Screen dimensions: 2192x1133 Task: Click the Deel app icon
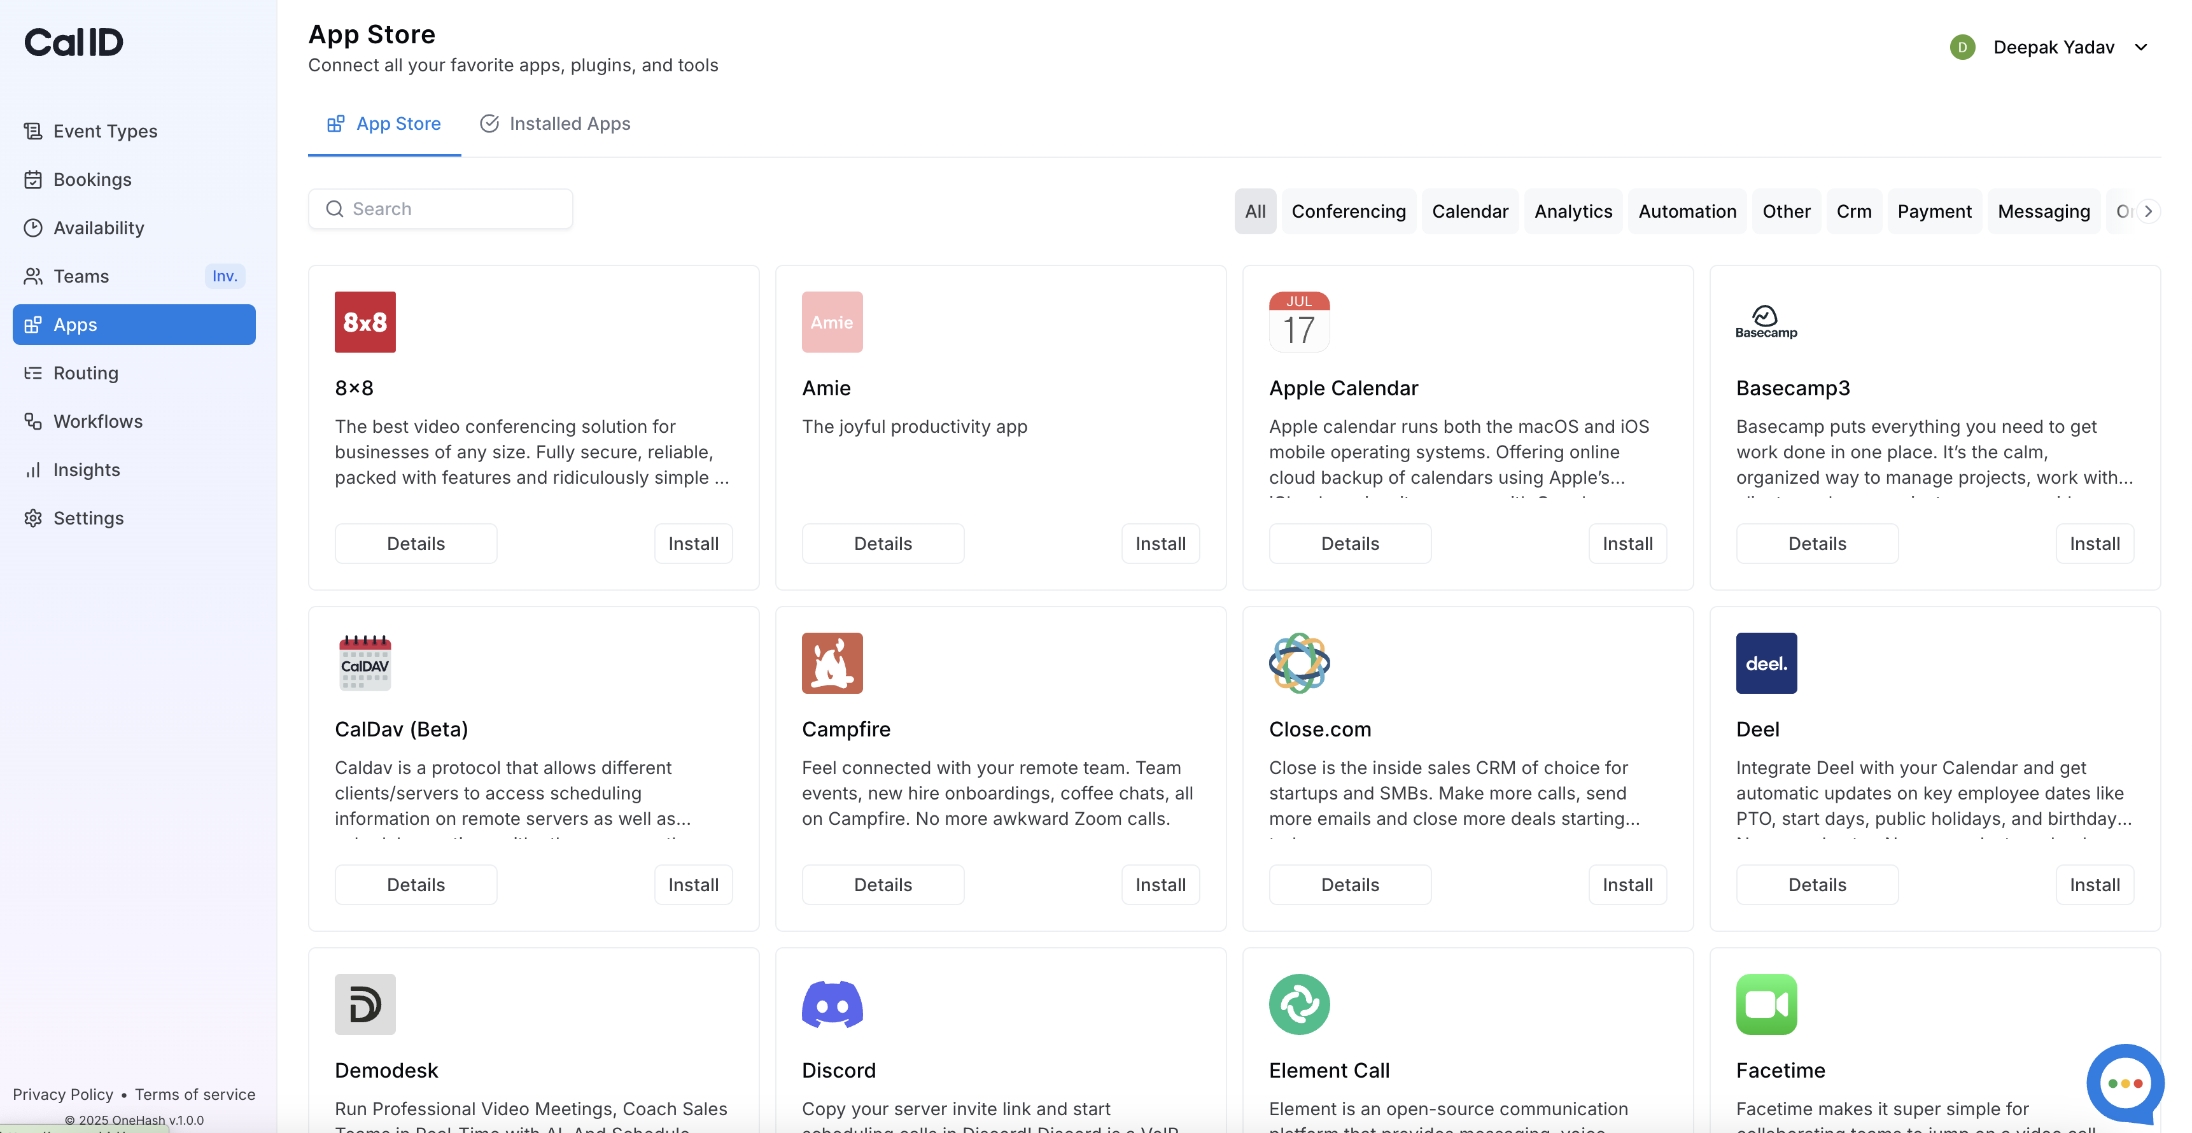(1766, 663)
